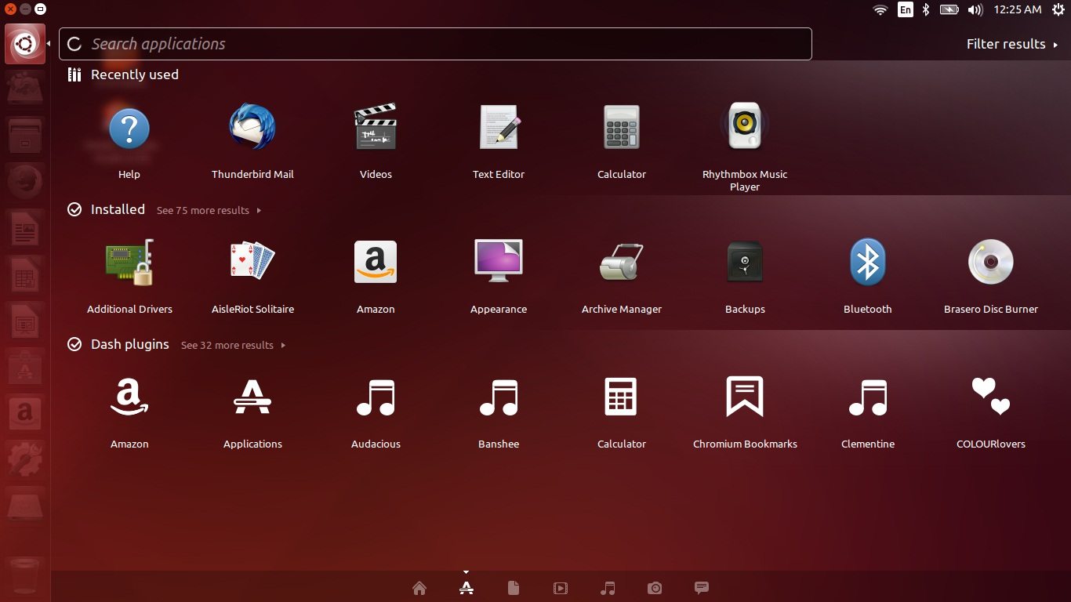1071x602 pixels.
Task: Collapse the Recently used section header
Action: (x=134, y=74)
